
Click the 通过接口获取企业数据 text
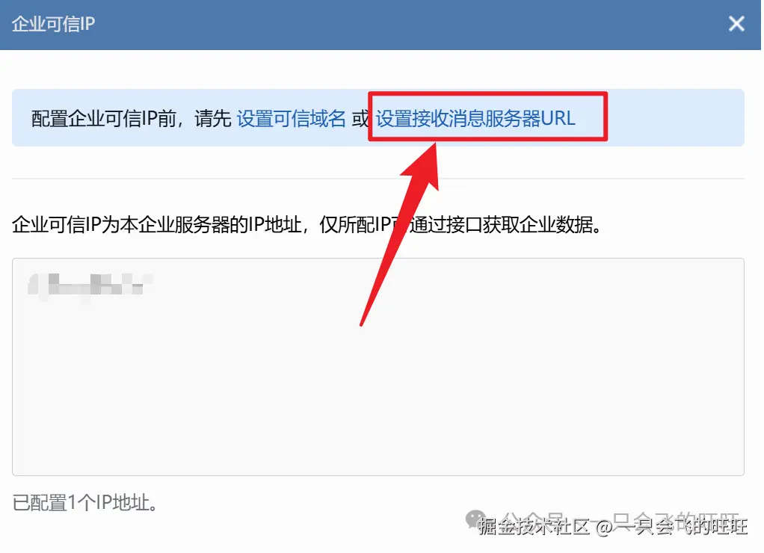coord(500,225)
